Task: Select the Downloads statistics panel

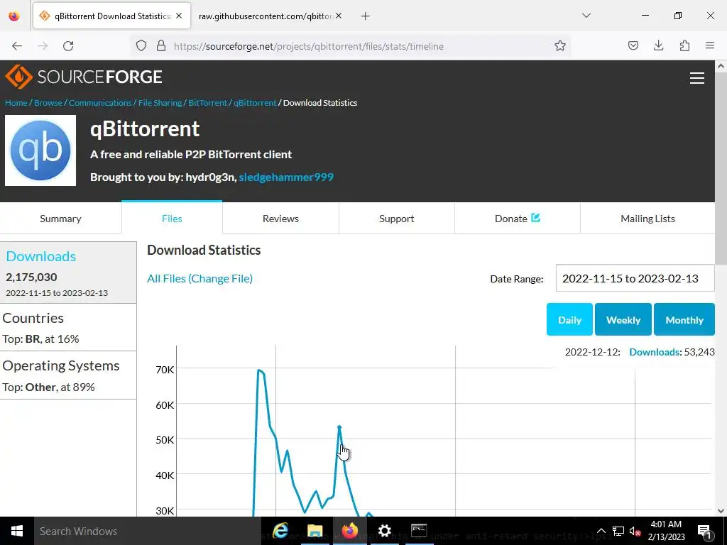Action: coord(68,272)
